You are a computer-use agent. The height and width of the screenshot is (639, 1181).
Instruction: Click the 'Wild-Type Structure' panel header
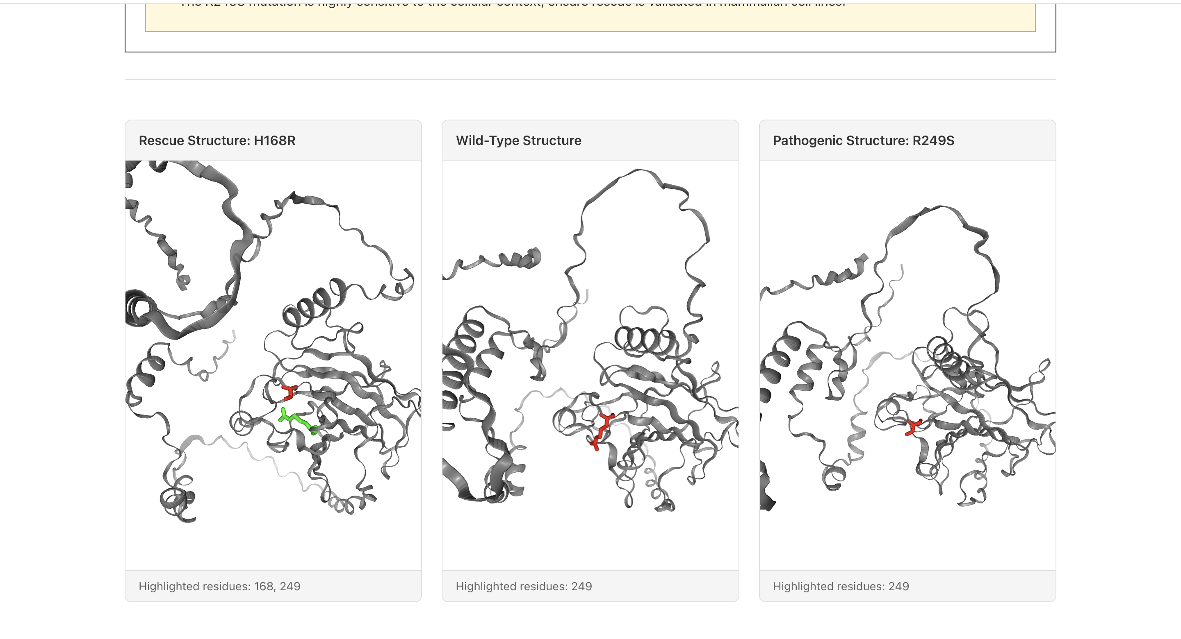[x=518, y=140]
